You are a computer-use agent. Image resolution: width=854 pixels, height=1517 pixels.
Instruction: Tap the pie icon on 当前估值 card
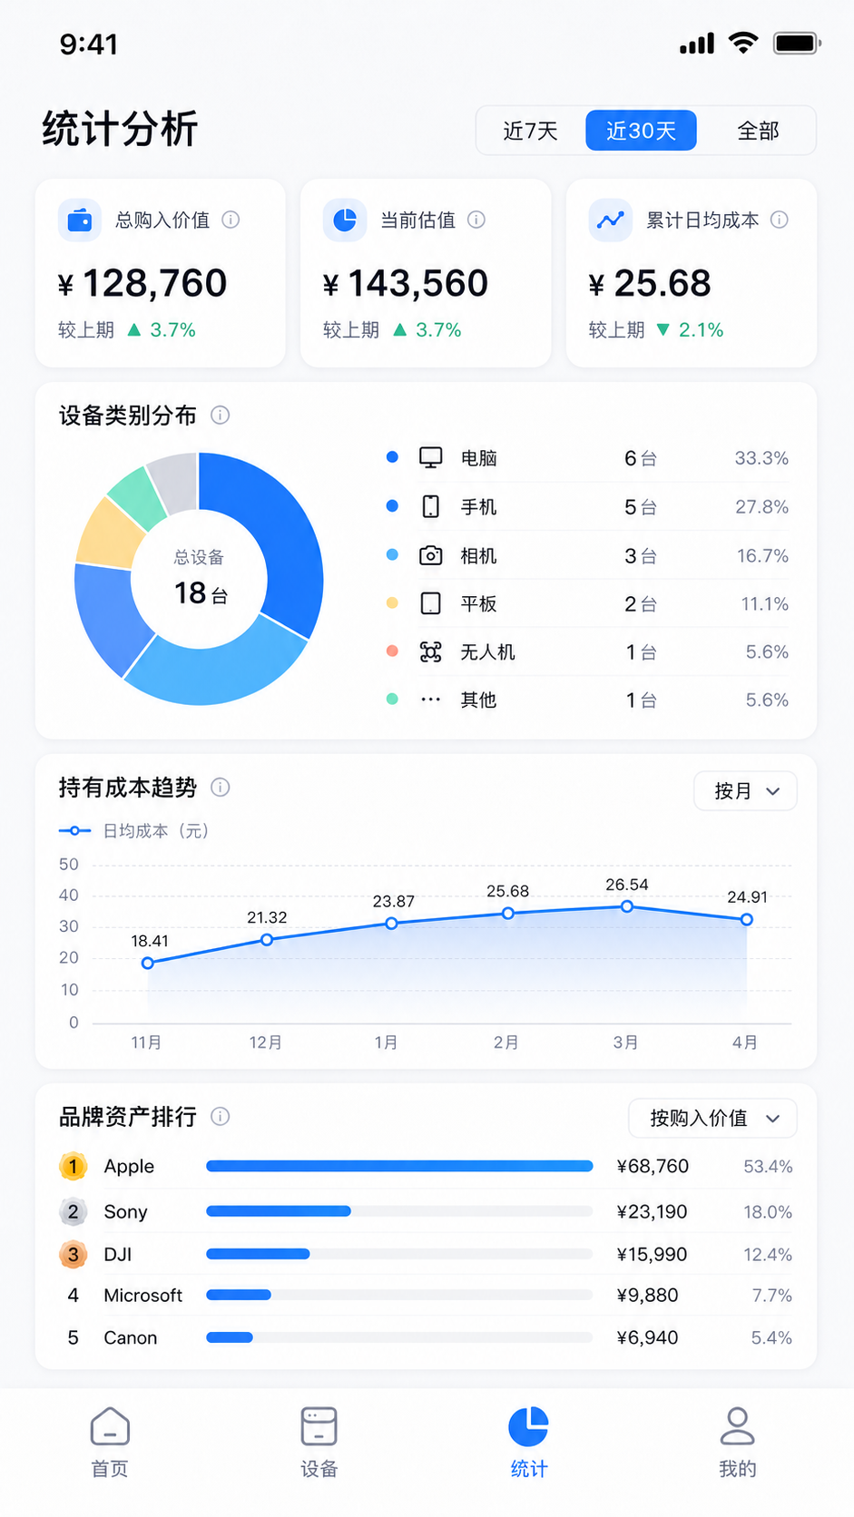click(x=345, y=220)
